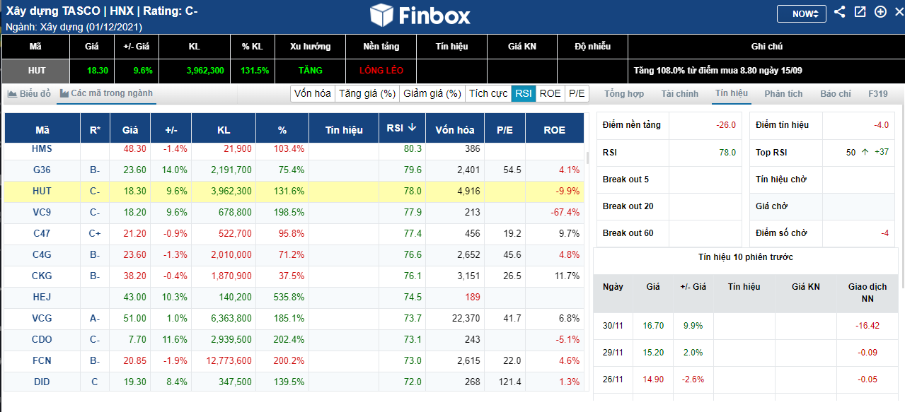Click the share icon in header
905x412 pixels.
click(840, 12)
